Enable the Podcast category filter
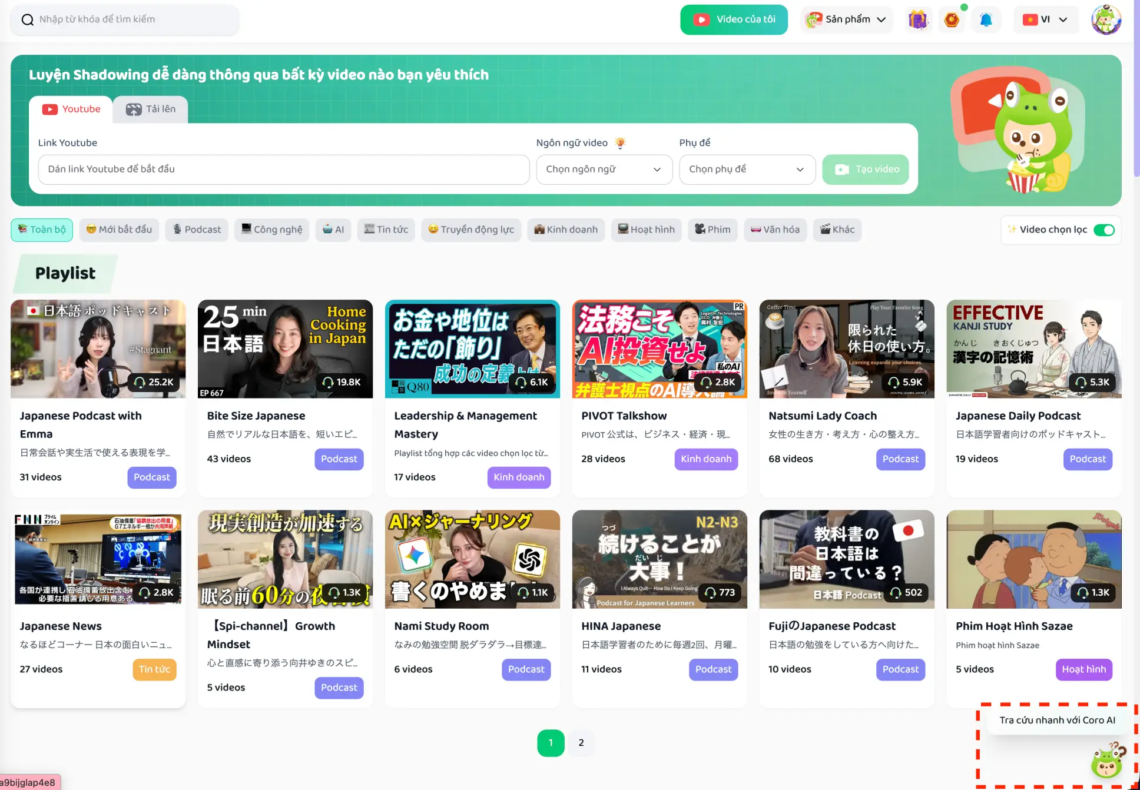This screenshot has height=790, width=1140. tap(197, 230)
